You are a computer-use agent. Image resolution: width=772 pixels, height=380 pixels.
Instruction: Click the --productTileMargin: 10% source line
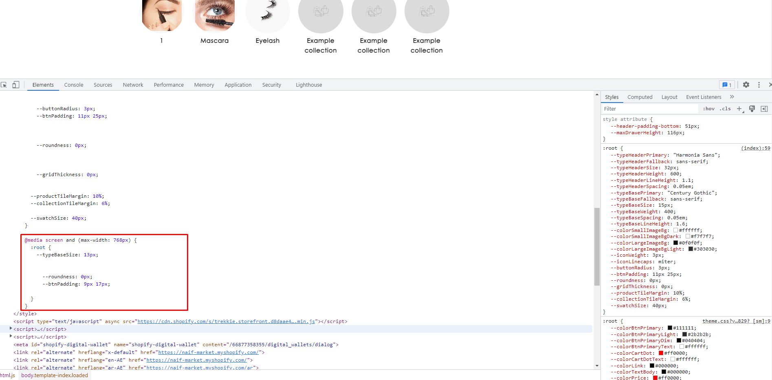(67, 196)
